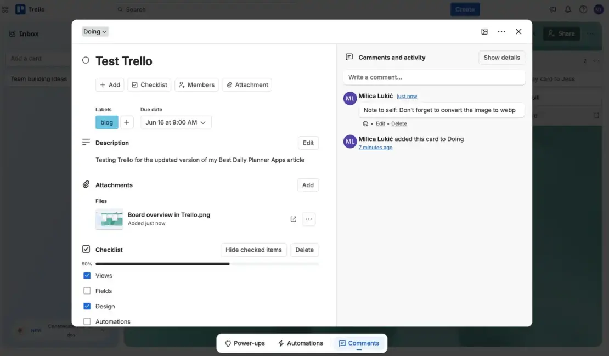Screen dimensions: 609x356
Task: Open the account avatar in header
Action: (599, 9)
